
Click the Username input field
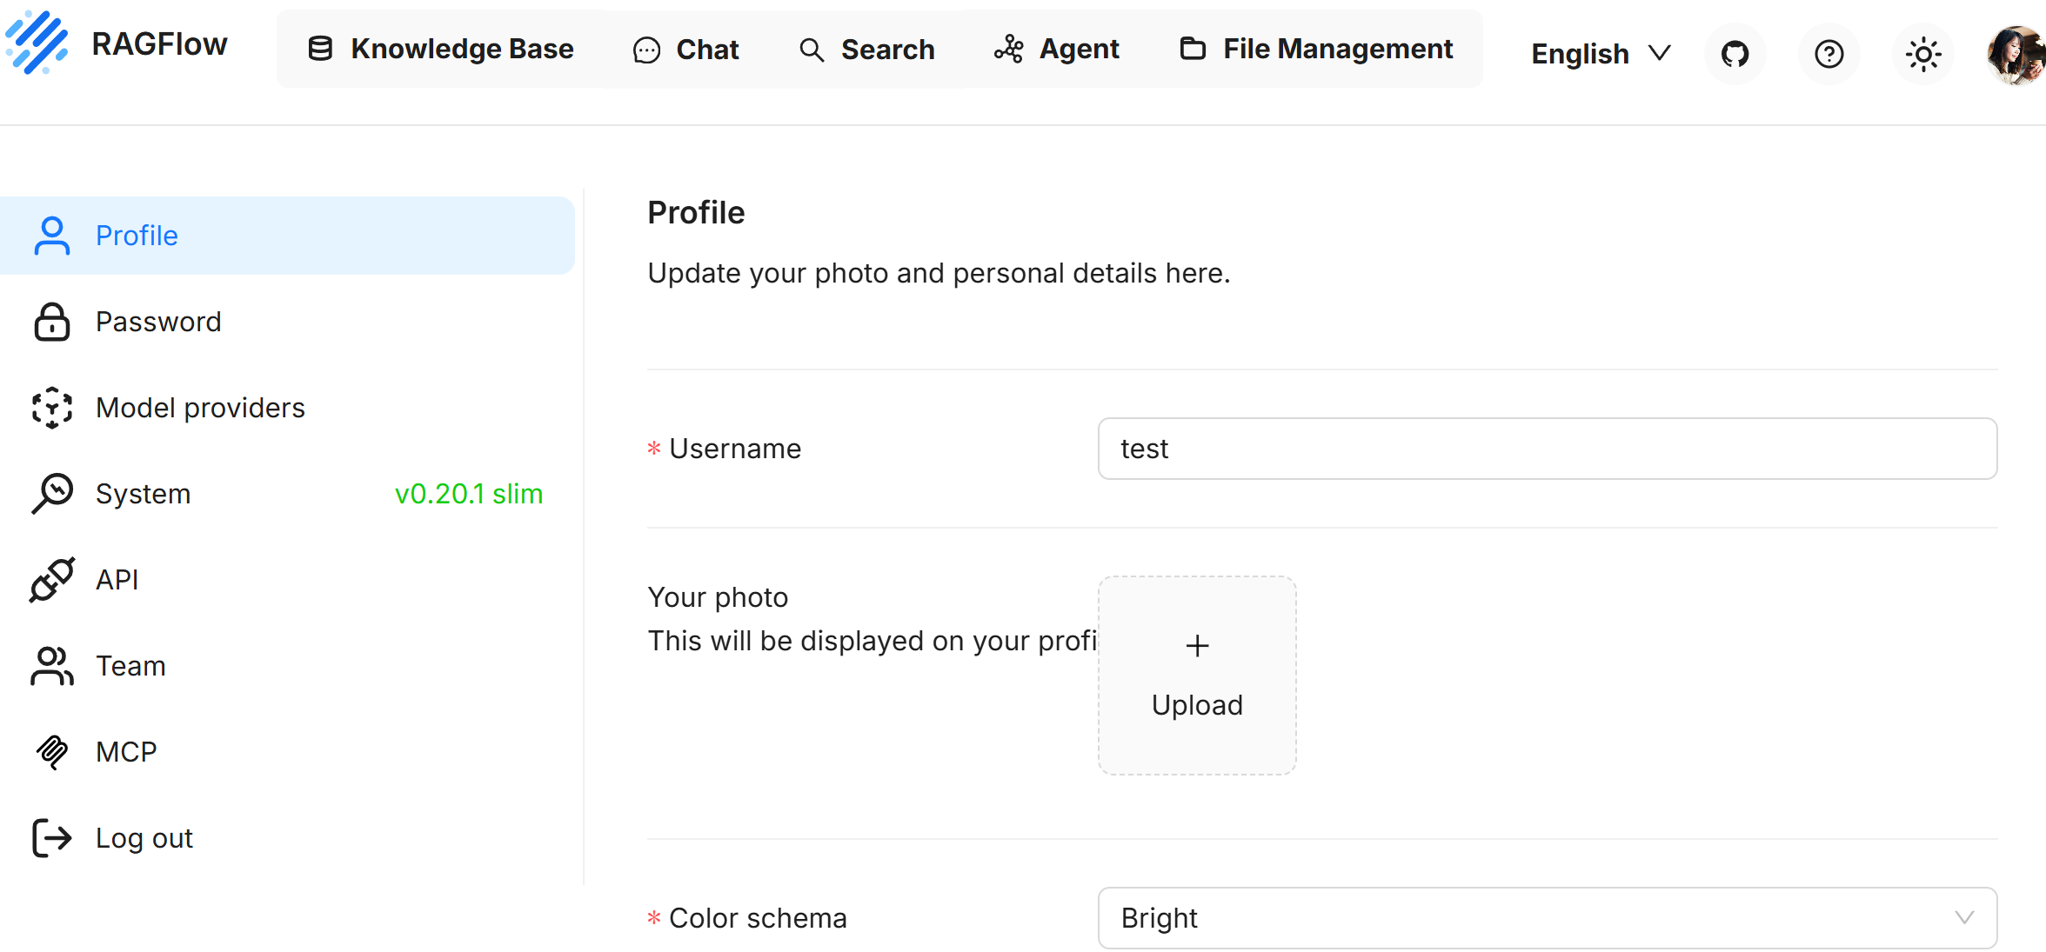click(x=1547, y=449)
